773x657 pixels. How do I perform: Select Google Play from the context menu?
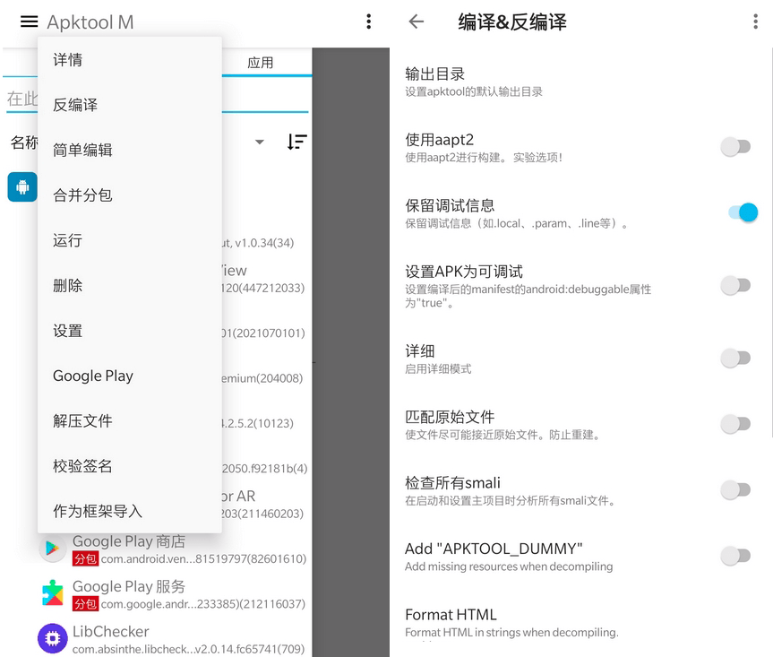[92, 376]
